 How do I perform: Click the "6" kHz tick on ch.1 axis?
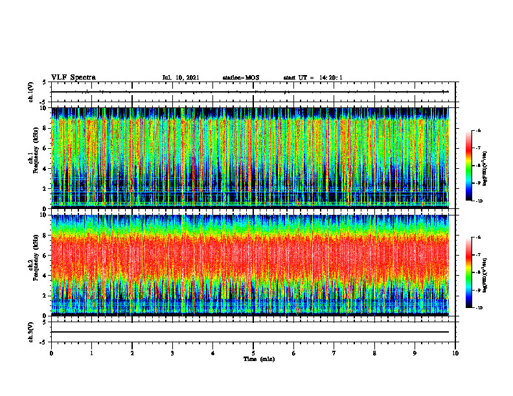coord(45,148)
